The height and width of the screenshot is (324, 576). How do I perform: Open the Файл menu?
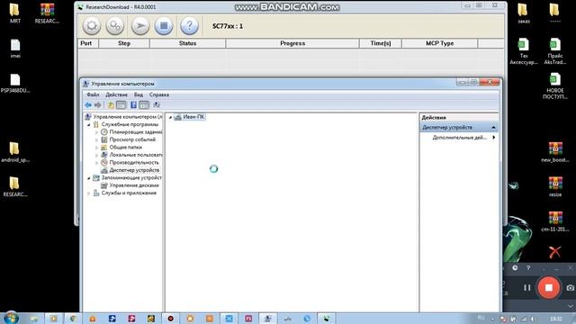pos(93,94)
